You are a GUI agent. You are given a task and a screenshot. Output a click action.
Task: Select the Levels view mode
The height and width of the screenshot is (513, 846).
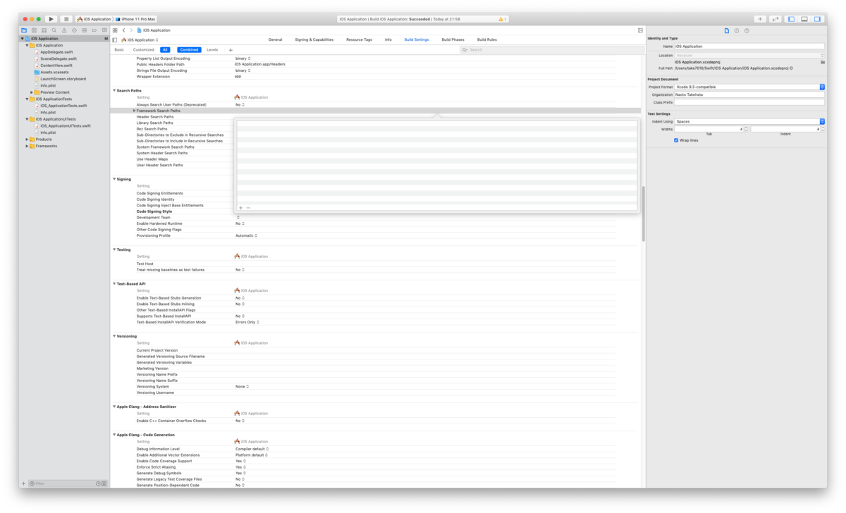pyautogui.click(x=212, y=50)
